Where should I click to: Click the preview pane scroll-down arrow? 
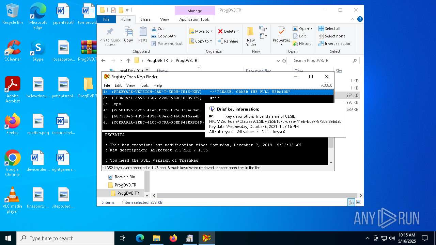coord(331,162)
